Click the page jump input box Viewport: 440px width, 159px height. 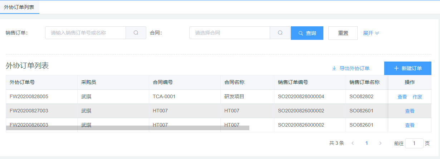tap(414, 143)
